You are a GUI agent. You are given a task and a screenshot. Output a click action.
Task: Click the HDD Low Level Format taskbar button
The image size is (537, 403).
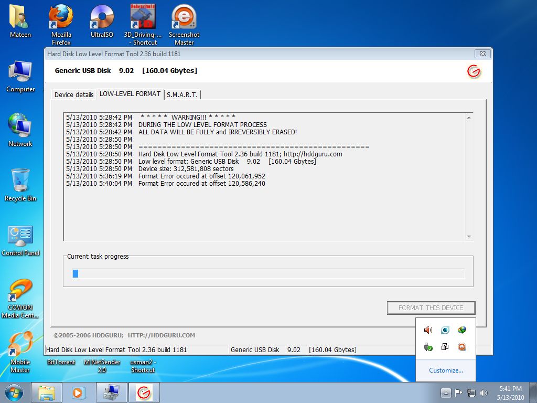[144, 393]
